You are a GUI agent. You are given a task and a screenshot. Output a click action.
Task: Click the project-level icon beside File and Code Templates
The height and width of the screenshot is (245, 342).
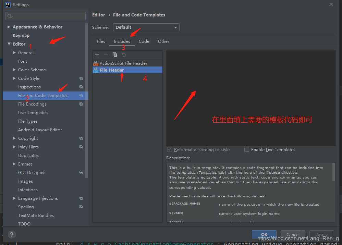click(81, 96)
